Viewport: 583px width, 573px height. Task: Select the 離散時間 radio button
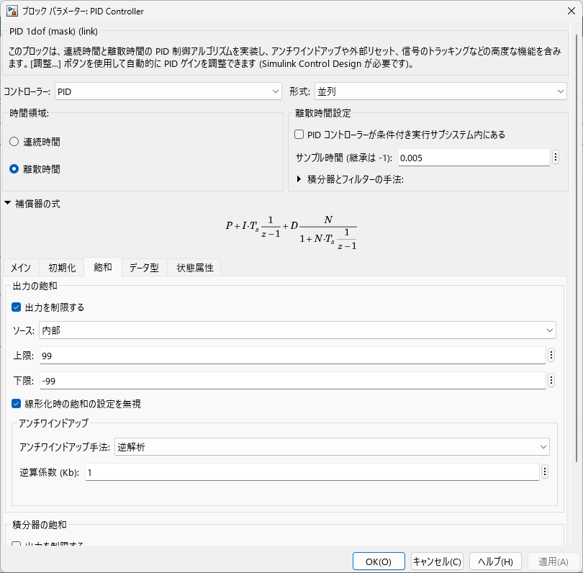14,169
